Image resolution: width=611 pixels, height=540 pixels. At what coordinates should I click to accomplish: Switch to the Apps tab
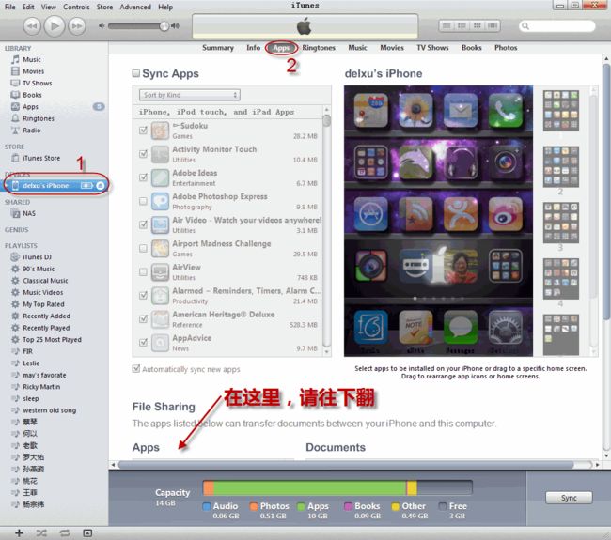(x=281, y=48)
